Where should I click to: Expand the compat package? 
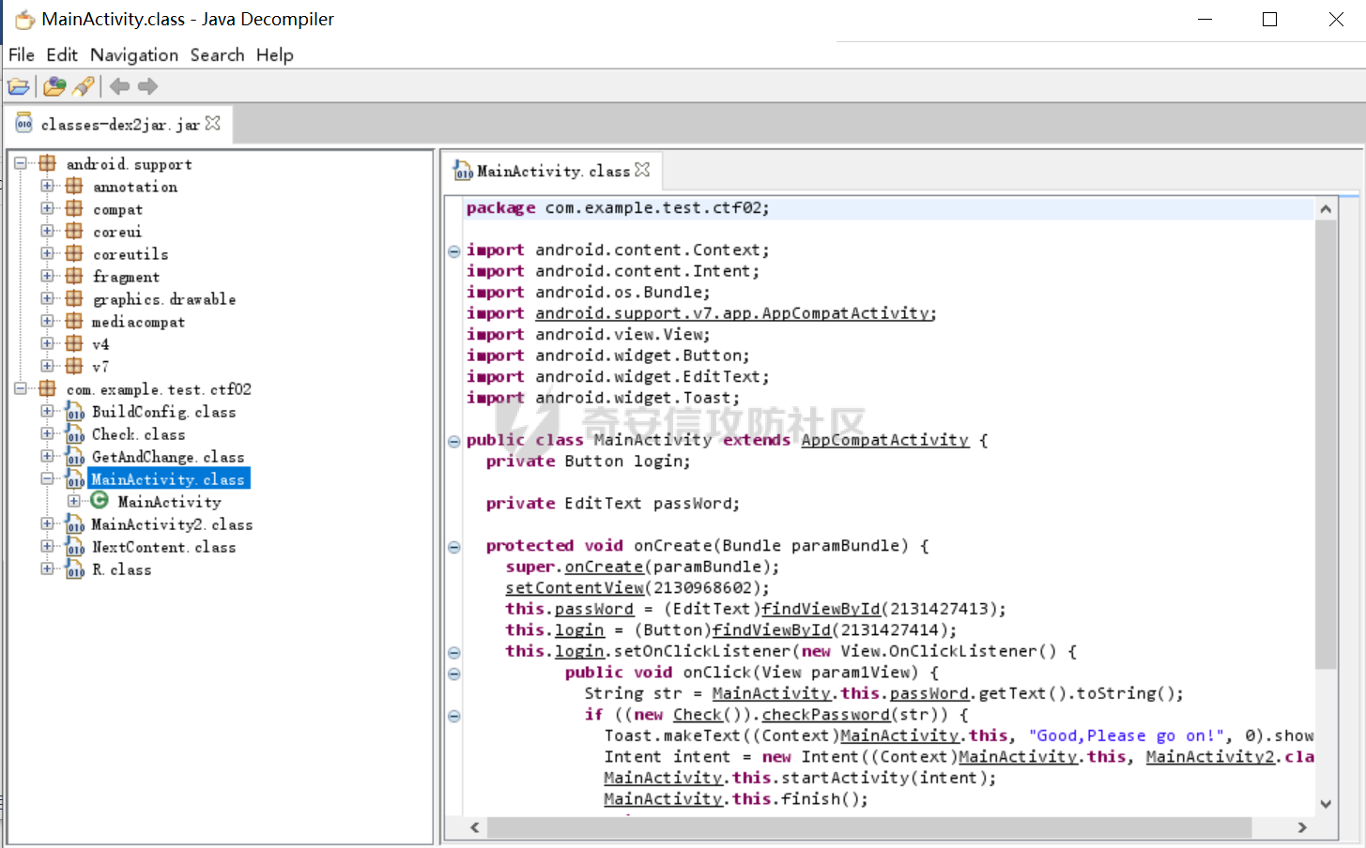click(47, 208)
